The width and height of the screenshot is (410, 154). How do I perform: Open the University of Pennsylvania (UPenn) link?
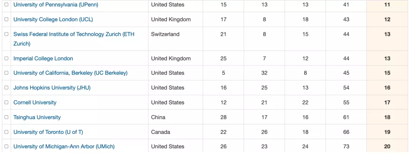coord(56,5)
